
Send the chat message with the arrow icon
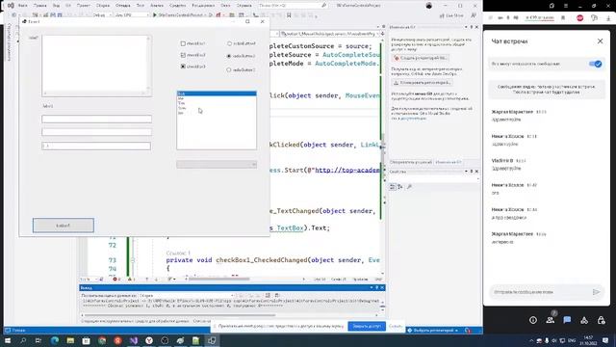click(x=596, y=292)
